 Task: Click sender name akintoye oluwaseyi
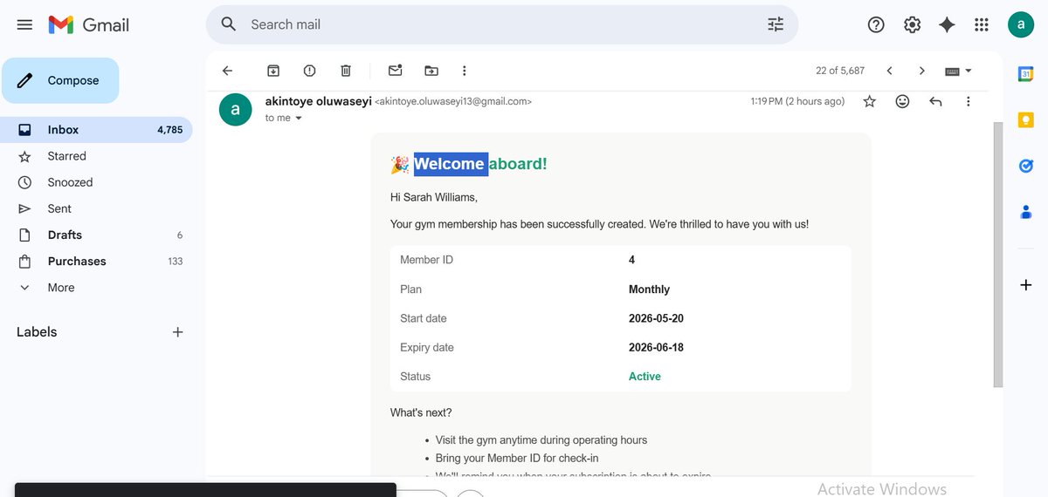point(318,101)
